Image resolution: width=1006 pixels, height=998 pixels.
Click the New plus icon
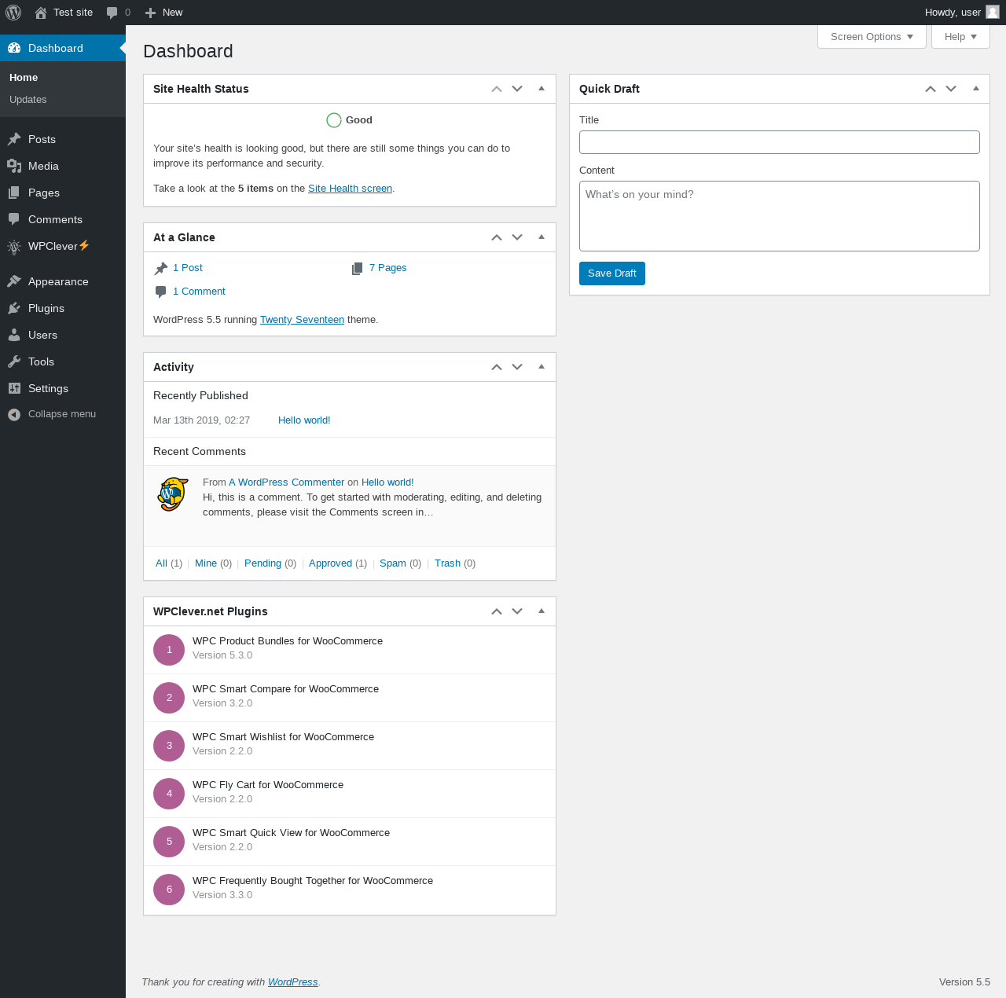click(x=151, y=13)
